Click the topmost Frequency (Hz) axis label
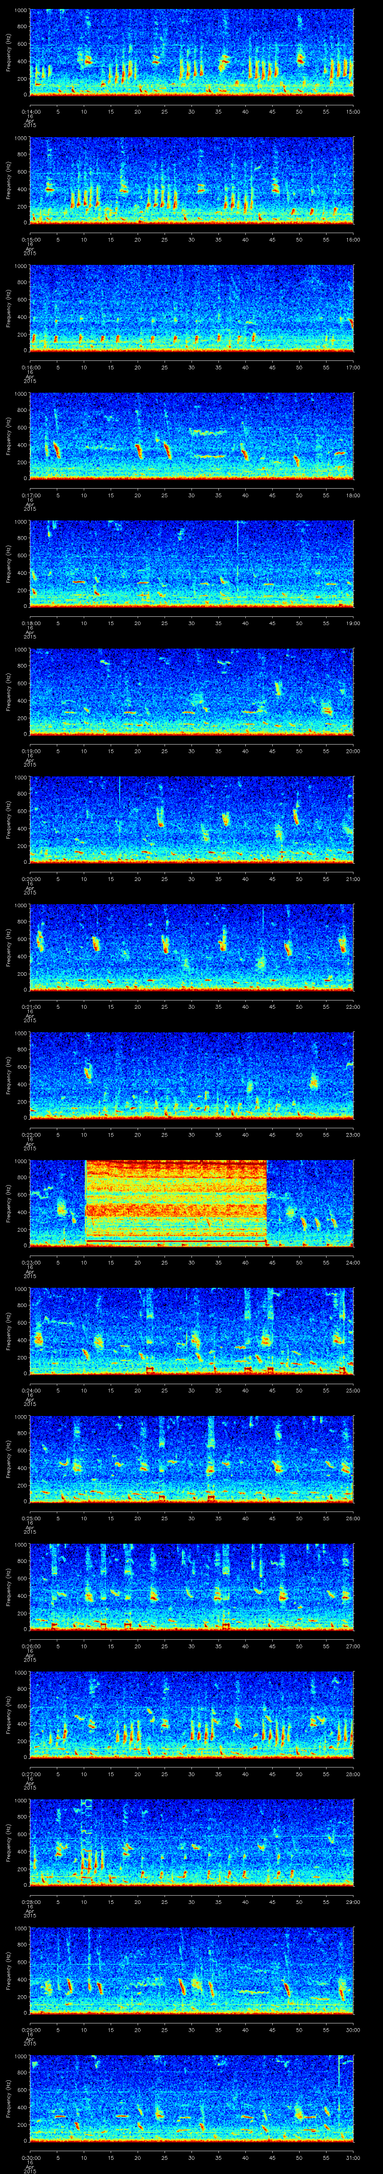 pos(9,52)
